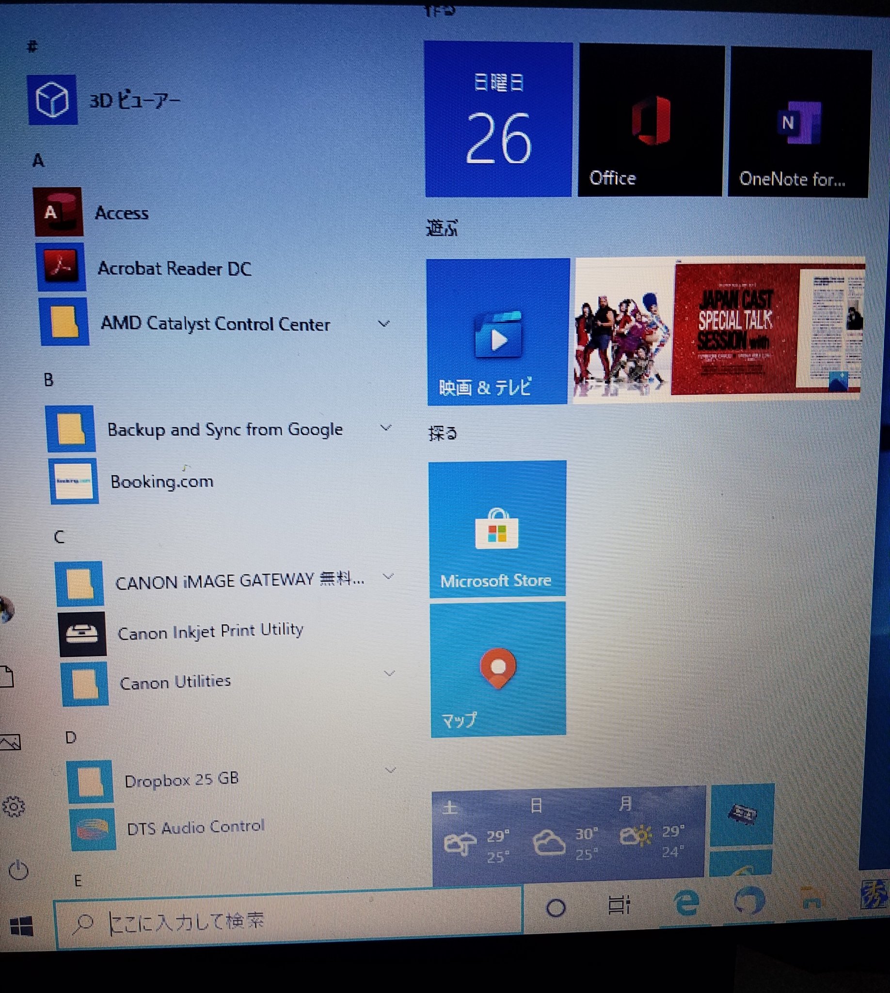Open the weather forecast tile
Screen dimensions: 890x993
pyautogui.click(x=569, y=836)
